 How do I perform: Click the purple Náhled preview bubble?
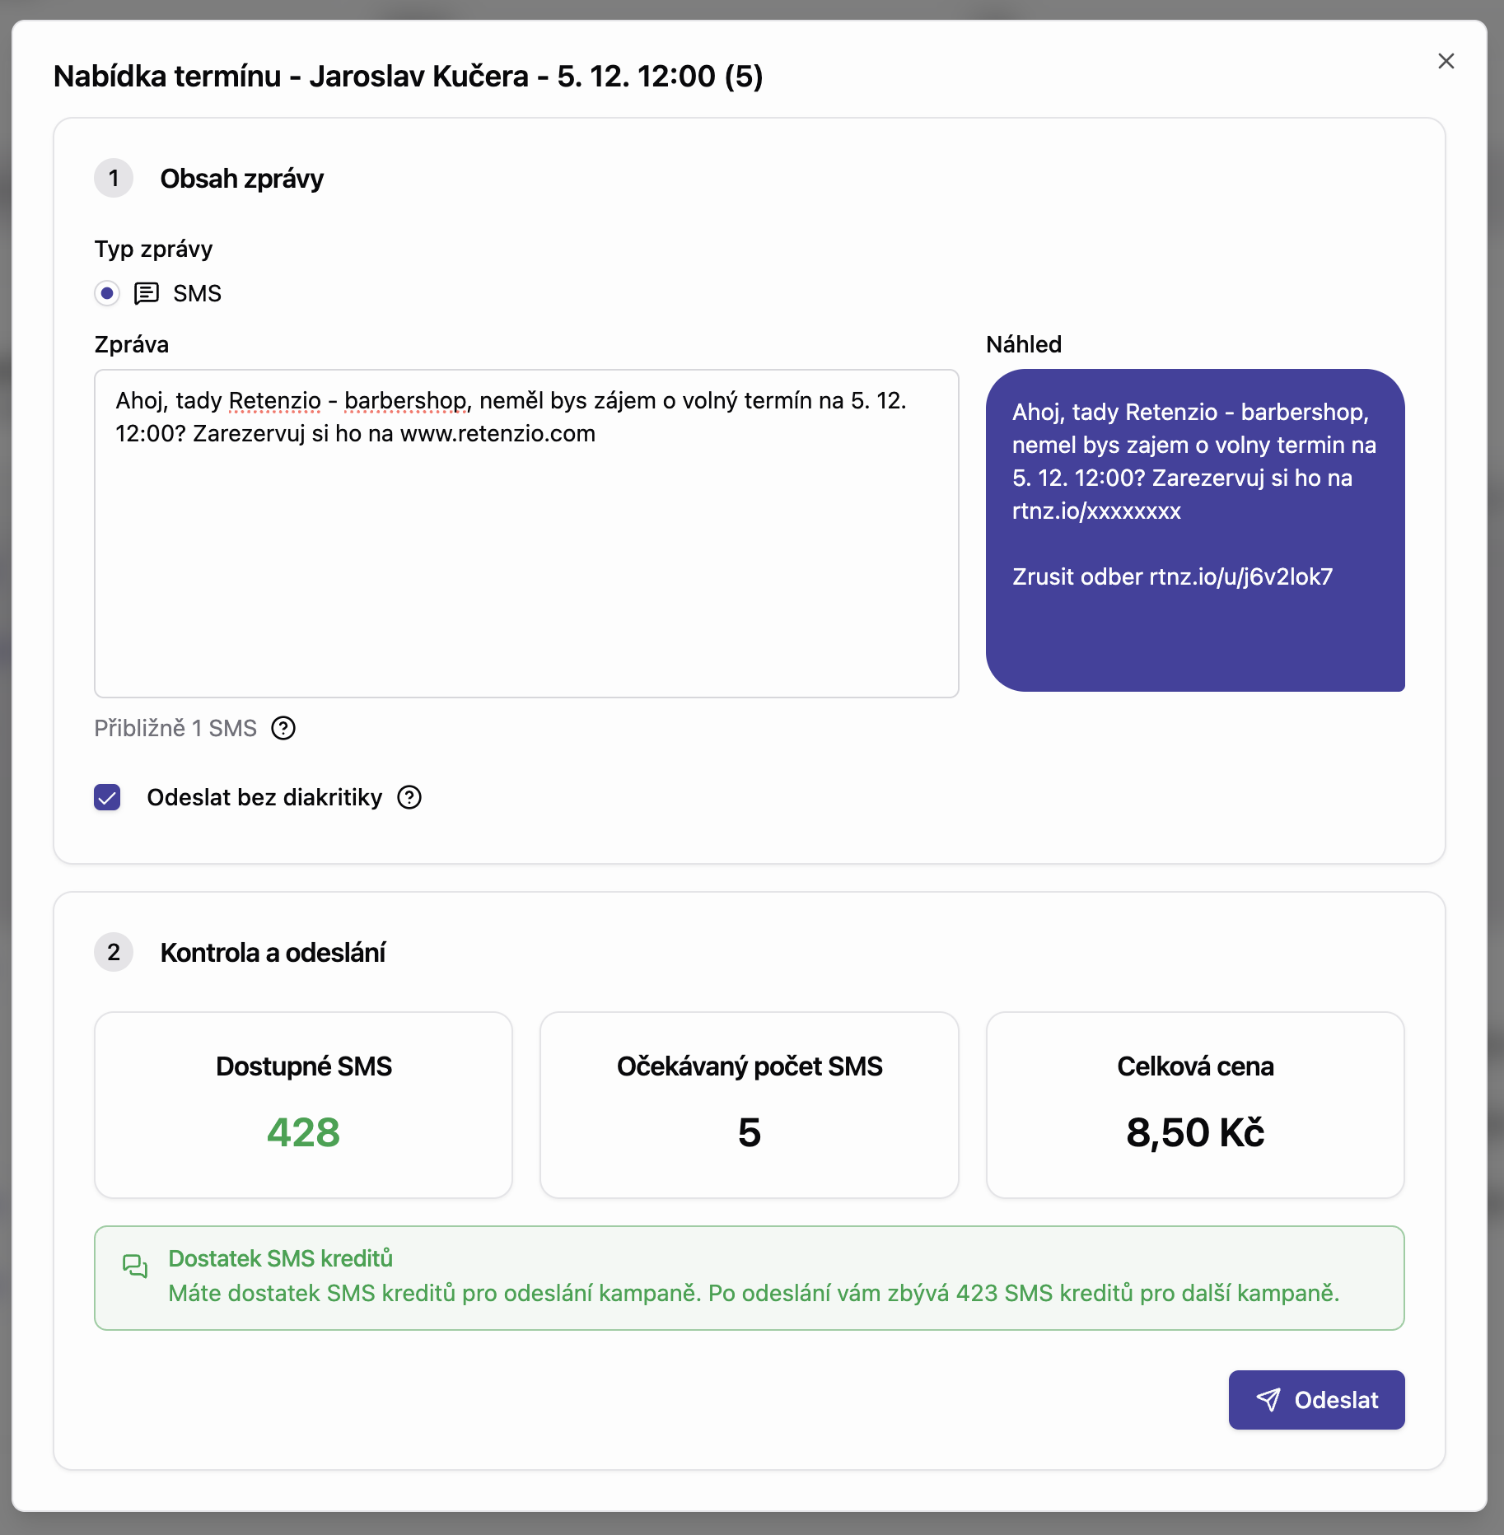1195,531
